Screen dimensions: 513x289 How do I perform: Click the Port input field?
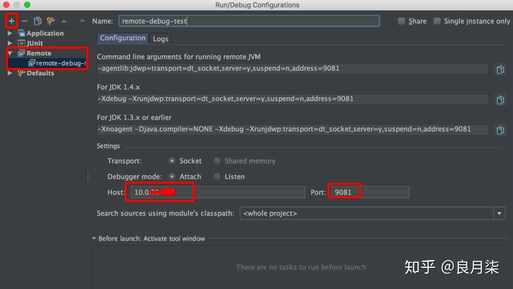(370, 192)
